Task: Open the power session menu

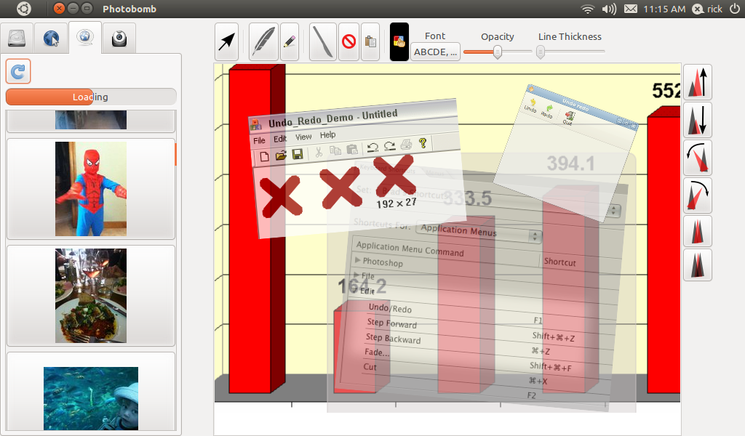Action: coord(735,9)
